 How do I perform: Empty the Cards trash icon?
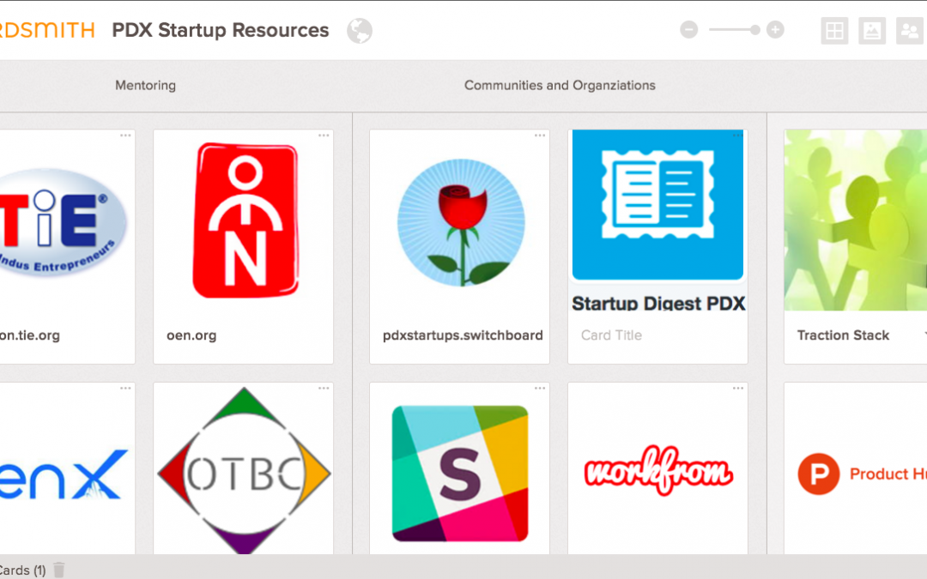[x=58, y=570]
